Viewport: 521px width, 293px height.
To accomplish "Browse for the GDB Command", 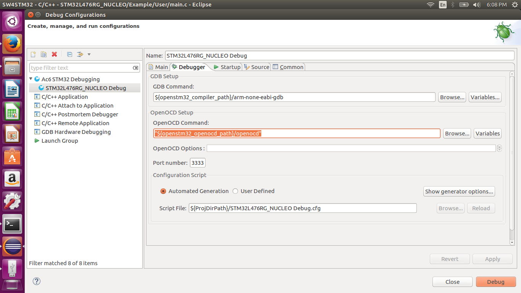I will click(x=452, y=97).
